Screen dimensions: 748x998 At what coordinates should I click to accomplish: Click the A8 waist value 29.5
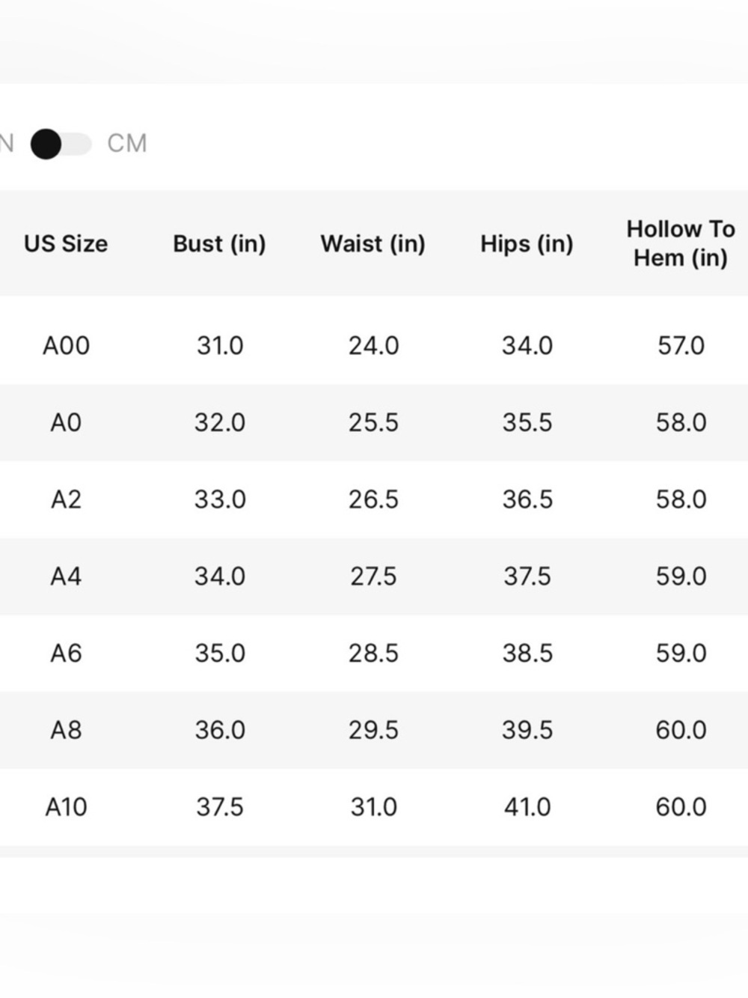373,730
